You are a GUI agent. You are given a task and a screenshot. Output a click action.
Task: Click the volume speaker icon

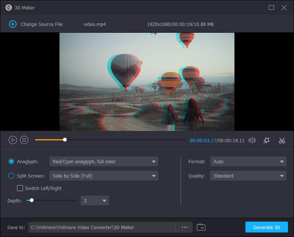[252, 140]
